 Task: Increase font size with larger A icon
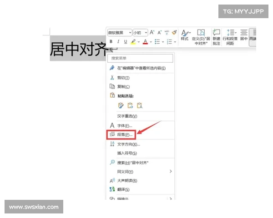pyautogui.click(x=152, y=32)
